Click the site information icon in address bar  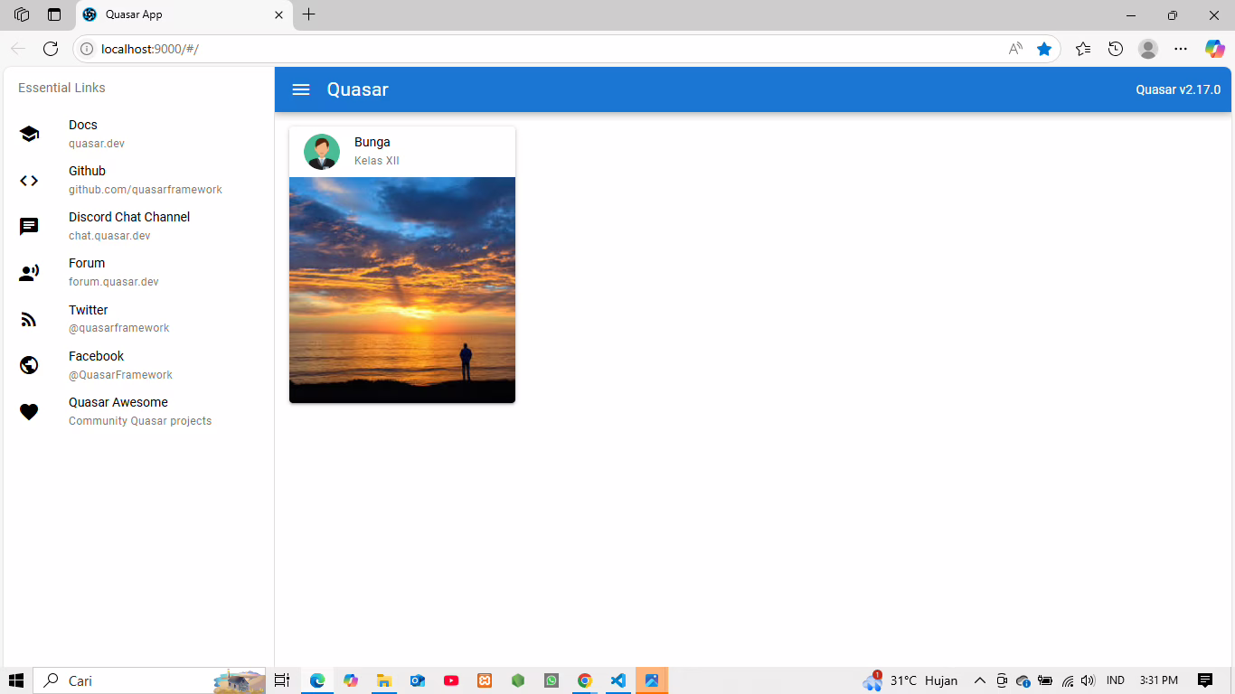(87, 49)
